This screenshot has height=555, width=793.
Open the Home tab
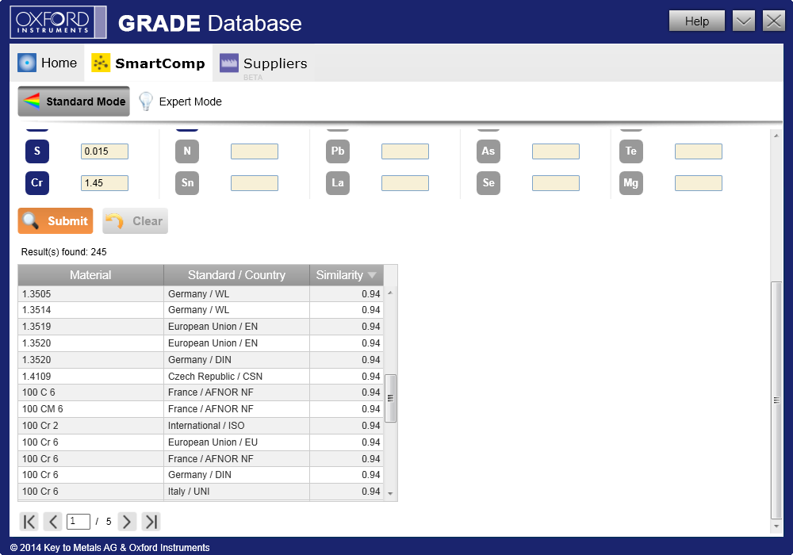click(x=47, y=63)
